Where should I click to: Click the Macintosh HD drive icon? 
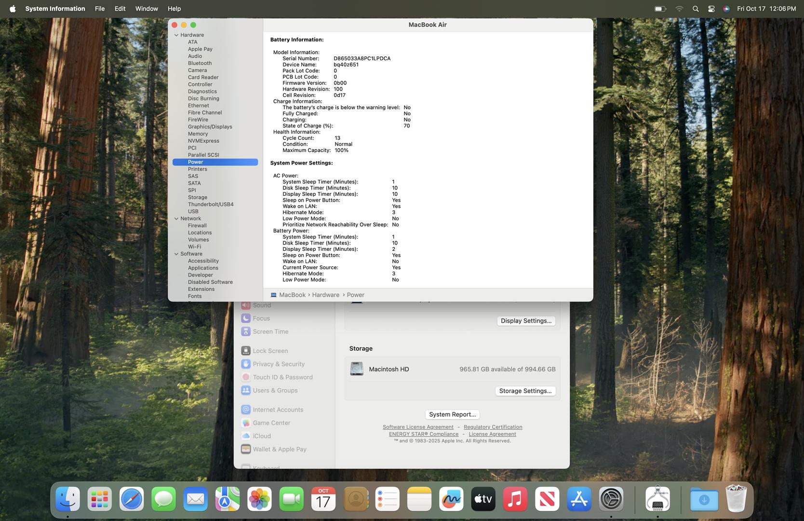pos(357,369)
